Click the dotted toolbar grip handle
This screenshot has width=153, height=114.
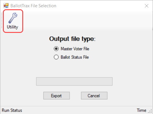[2, 20]
